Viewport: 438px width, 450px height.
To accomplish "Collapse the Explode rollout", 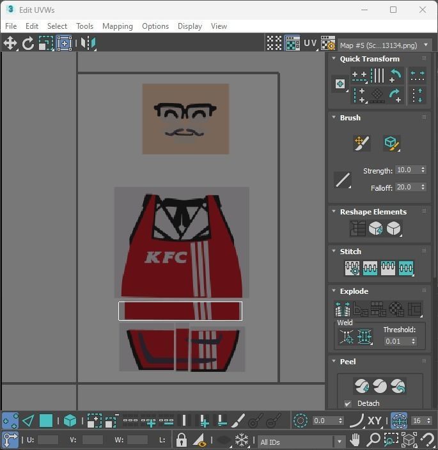I will point(334,291).
